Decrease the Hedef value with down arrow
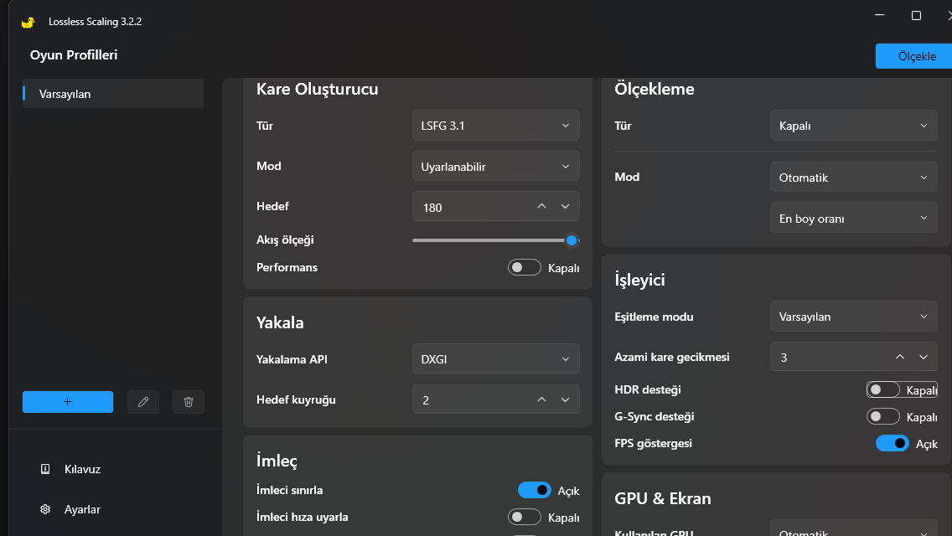This screenshot has height=536, width=952. (565, 206)
